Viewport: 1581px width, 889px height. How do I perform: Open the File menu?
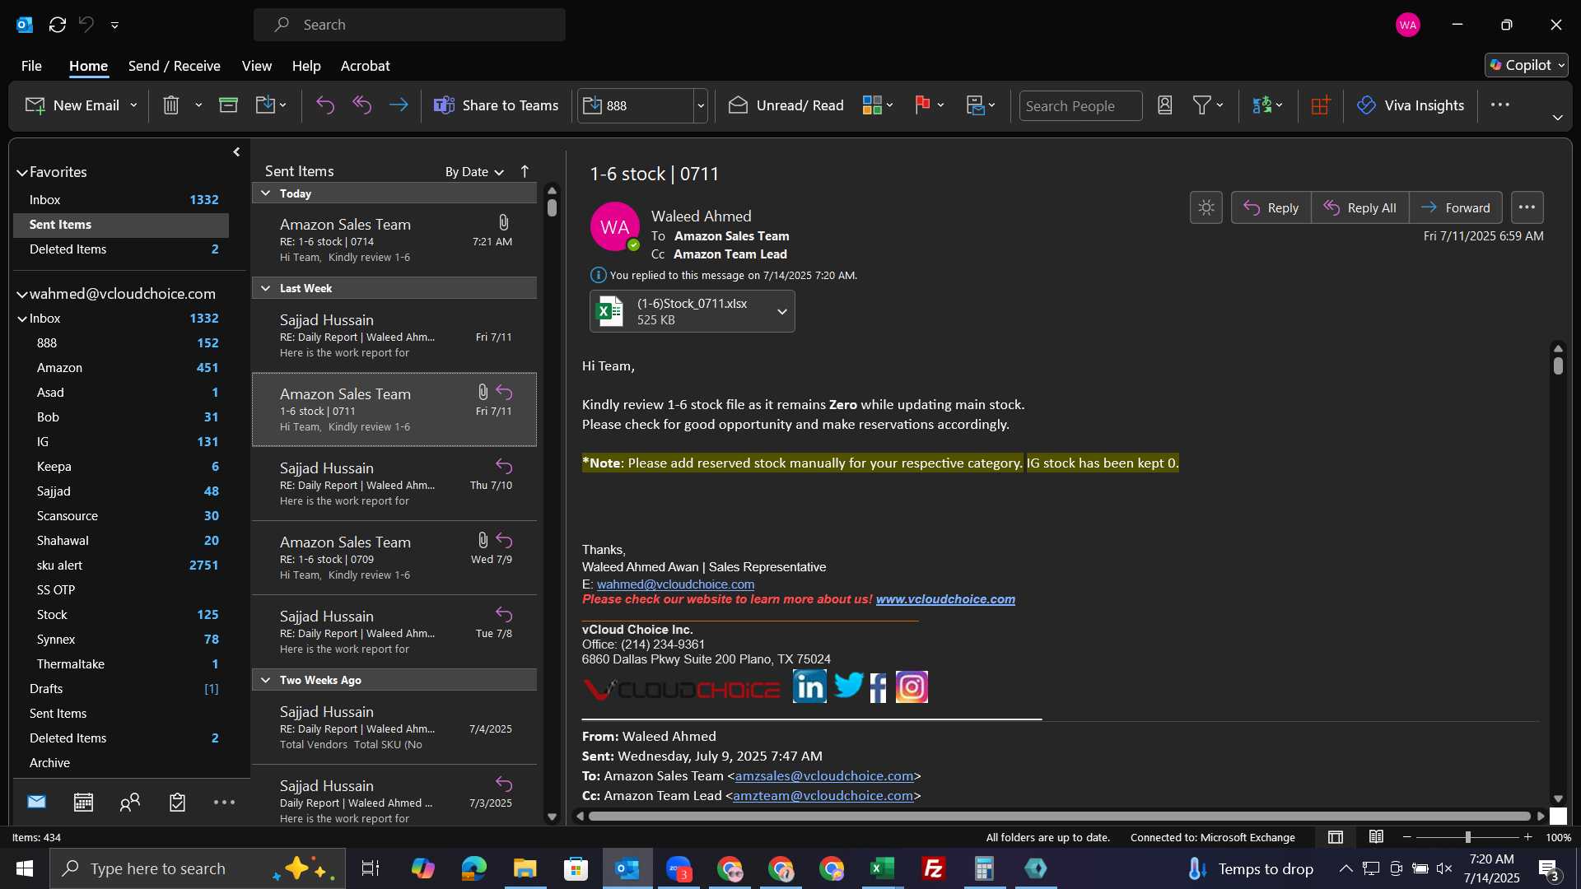click(31, 66)
